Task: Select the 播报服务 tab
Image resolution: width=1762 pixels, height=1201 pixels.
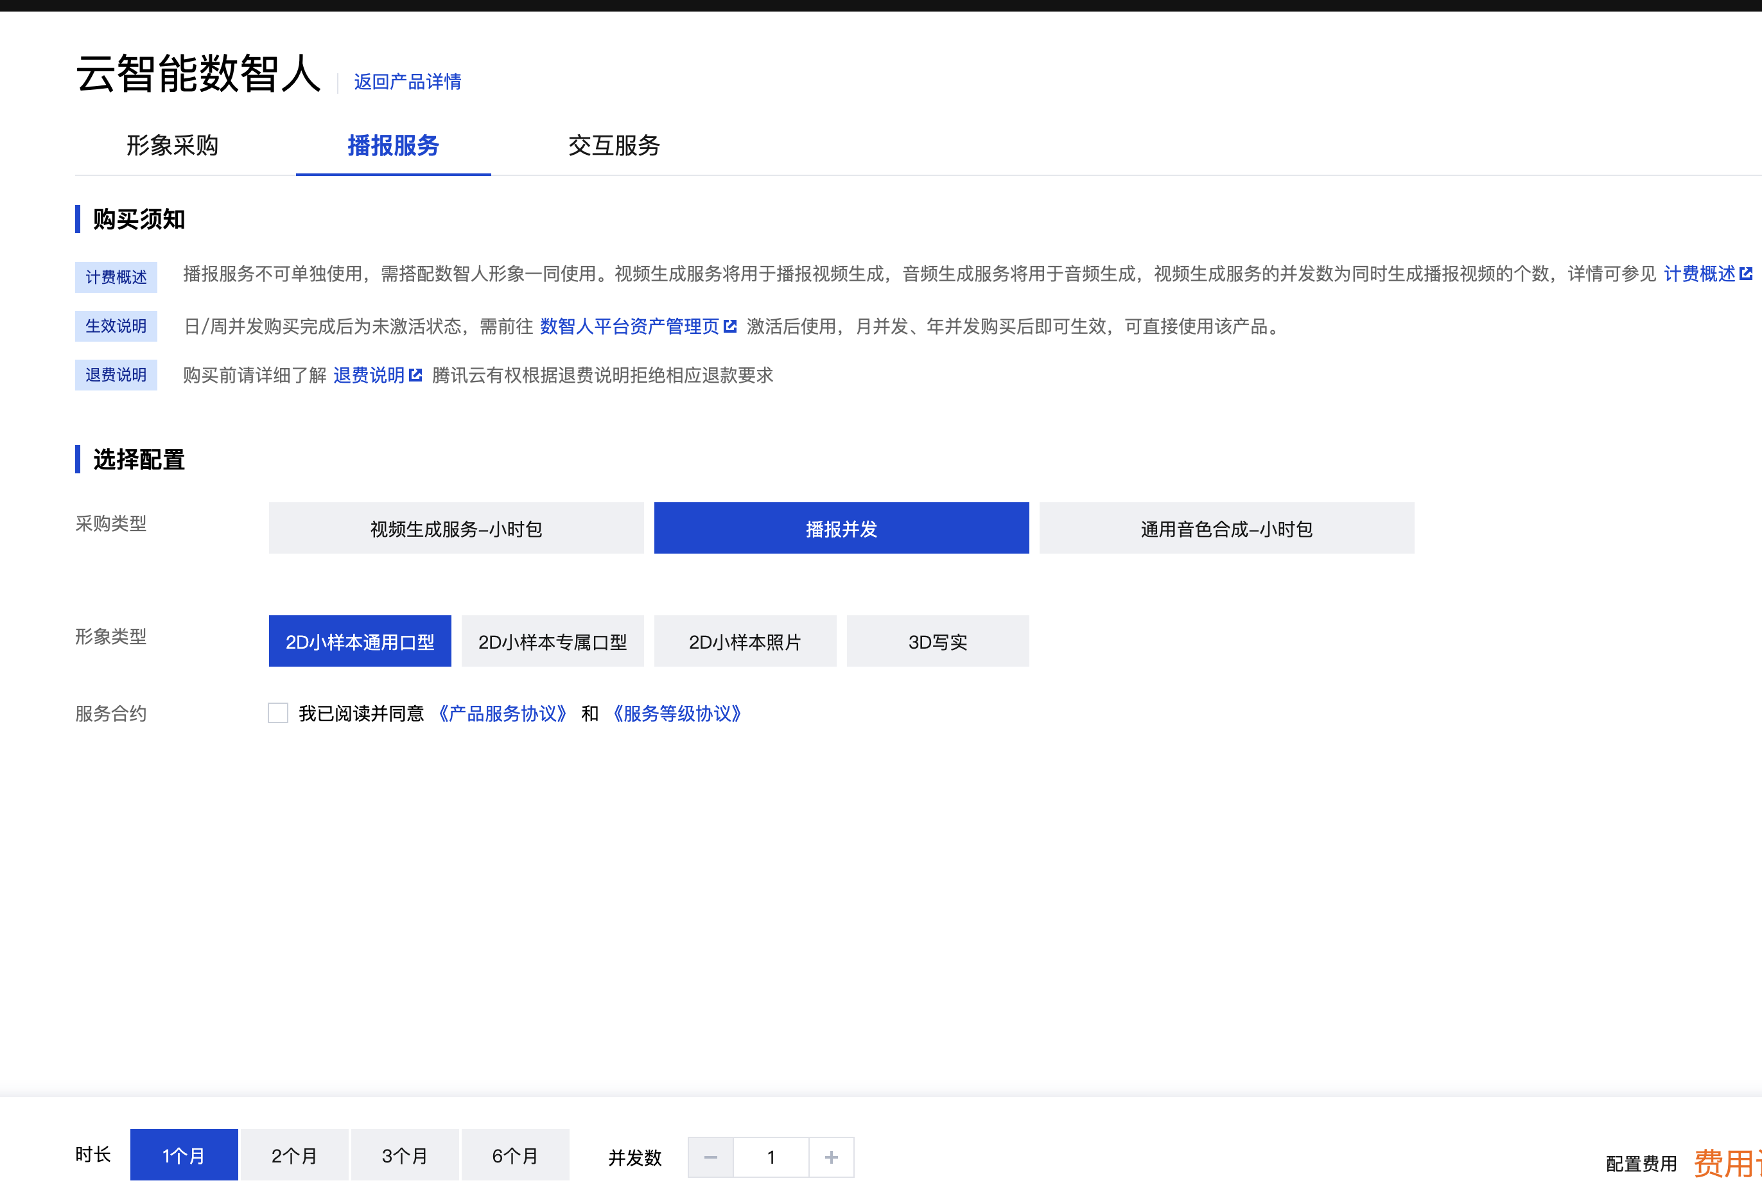Action: pos(393,145)
